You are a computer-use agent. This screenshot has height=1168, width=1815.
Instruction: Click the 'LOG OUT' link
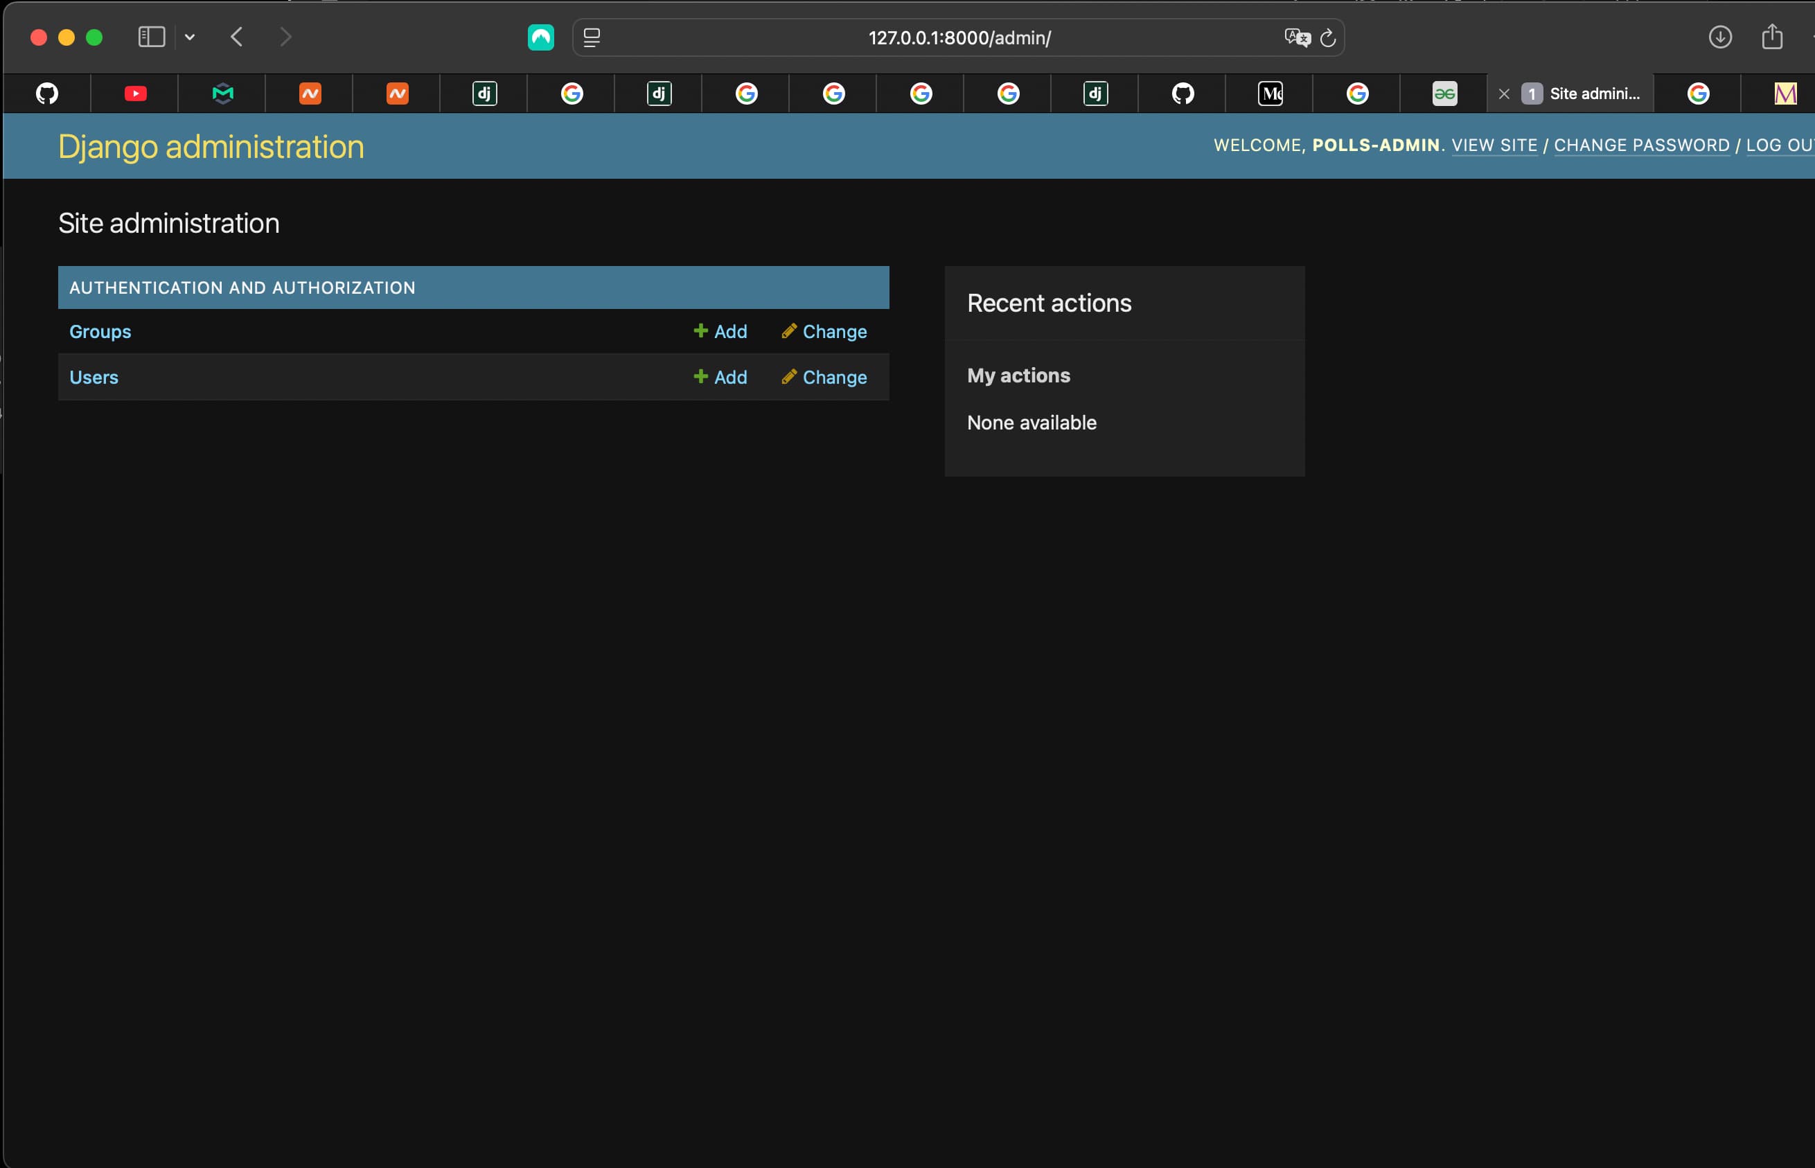pyautogui.click(x=1780, y=145)
